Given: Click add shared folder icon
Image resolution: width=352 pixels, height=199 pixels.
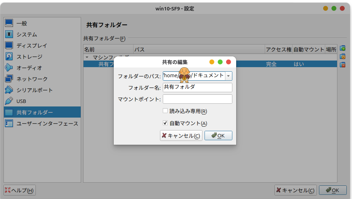Looking at the screenshot, I should coord(342,48).
